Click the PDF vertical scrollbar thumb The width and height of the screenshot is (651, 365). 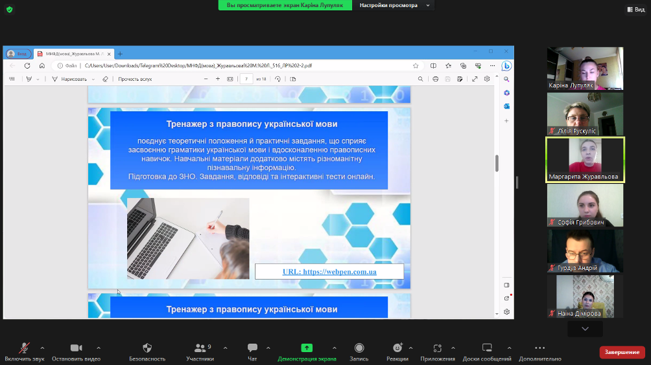497,163
